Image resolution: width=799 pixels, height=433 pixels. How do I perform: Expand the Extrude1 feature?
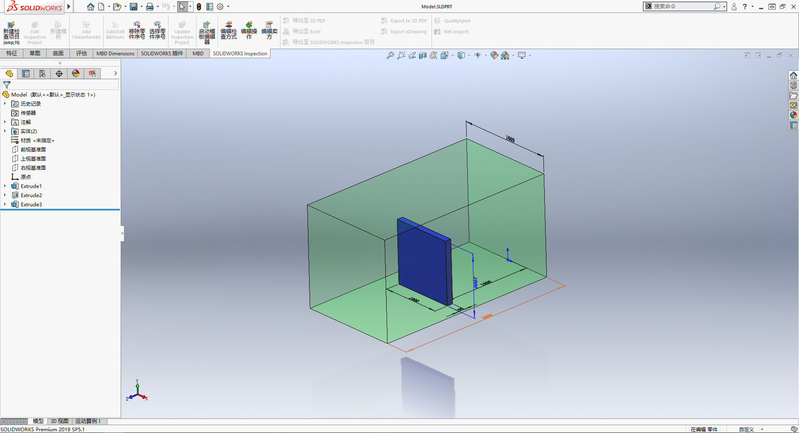pos(5,186)
